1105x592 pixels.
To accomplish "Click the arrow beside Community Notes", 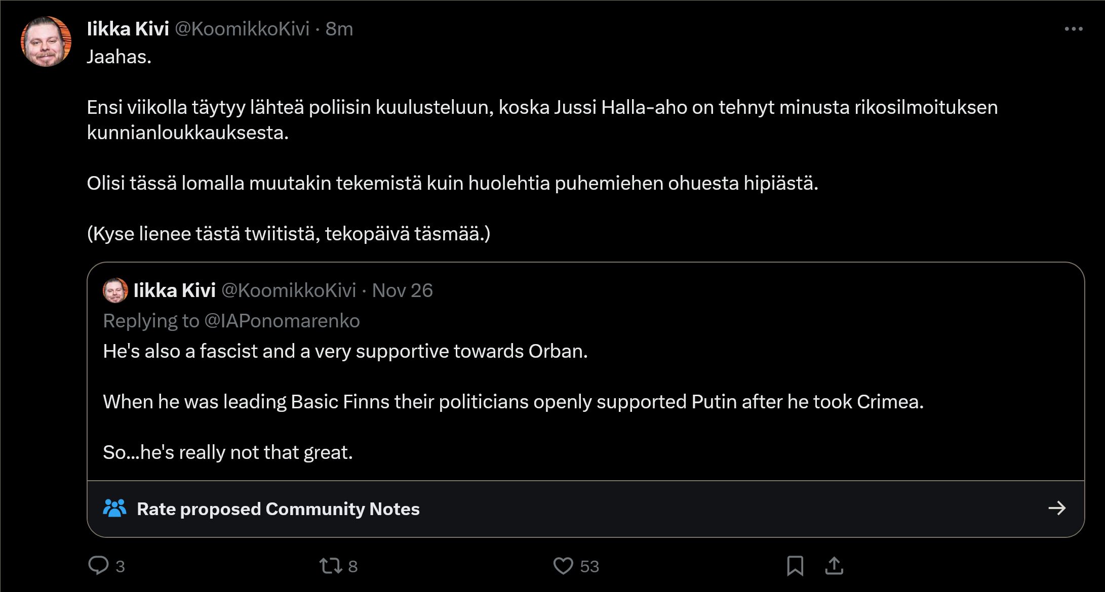I will (1057, 508).
